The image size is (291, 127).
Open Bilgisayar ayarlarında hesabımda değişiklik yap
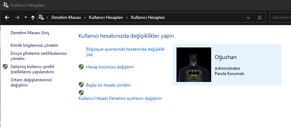point(125,52)
